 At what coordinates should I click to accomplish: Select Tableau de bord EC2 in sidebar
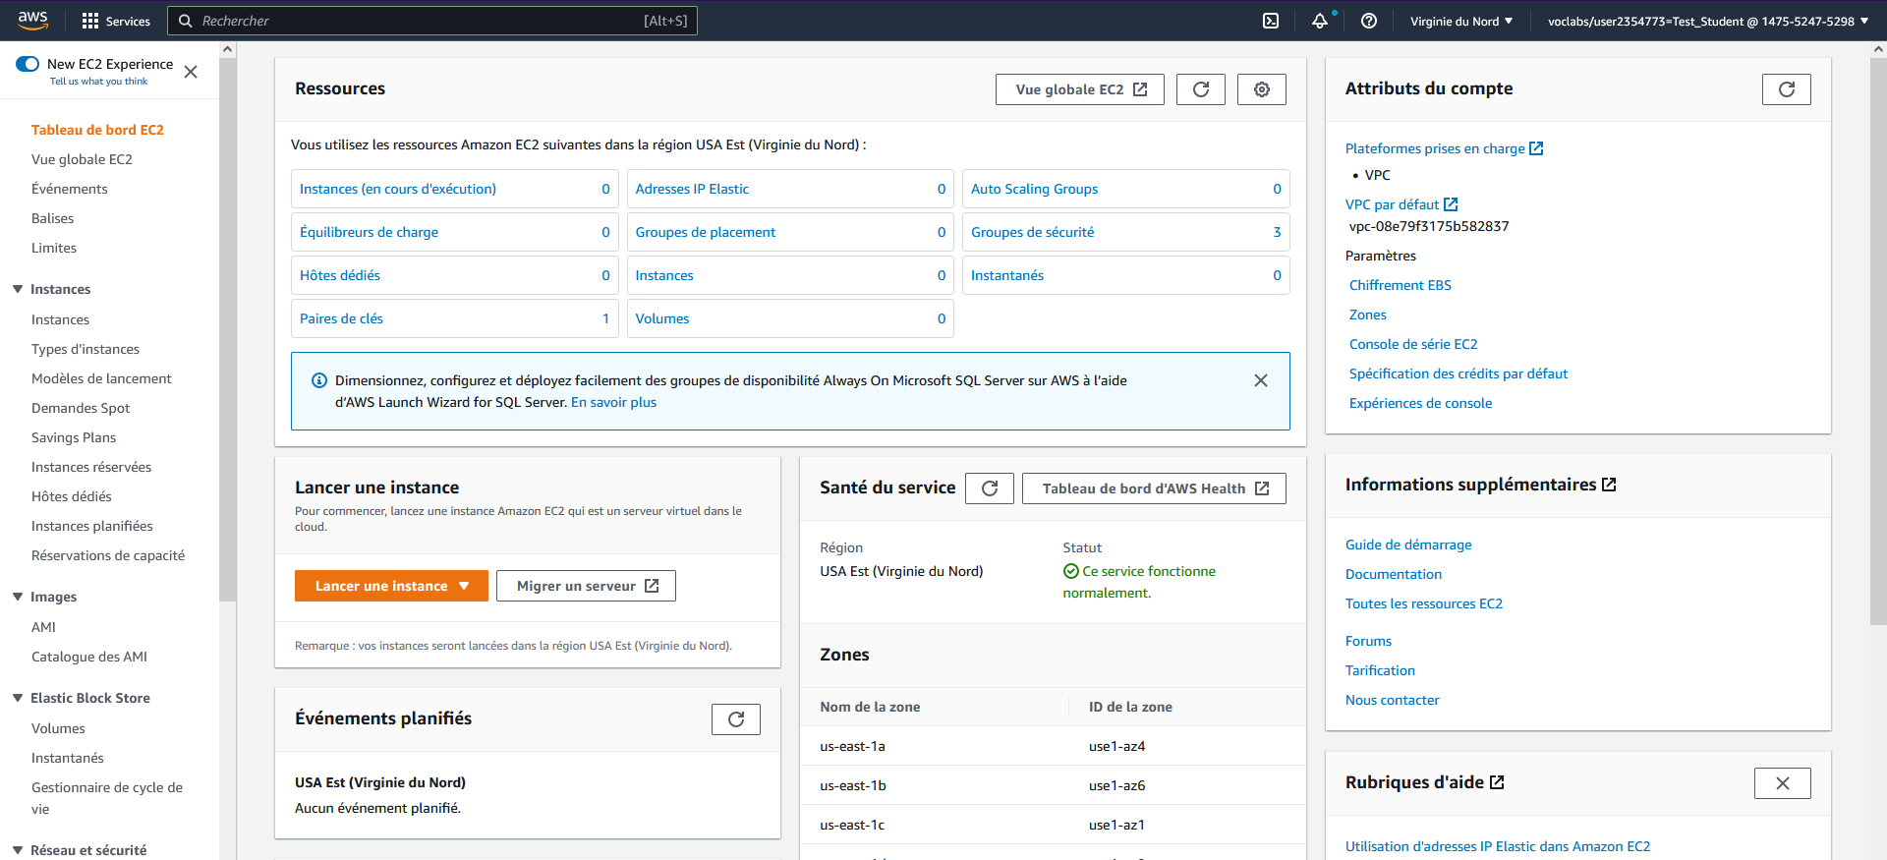(97, 130)
